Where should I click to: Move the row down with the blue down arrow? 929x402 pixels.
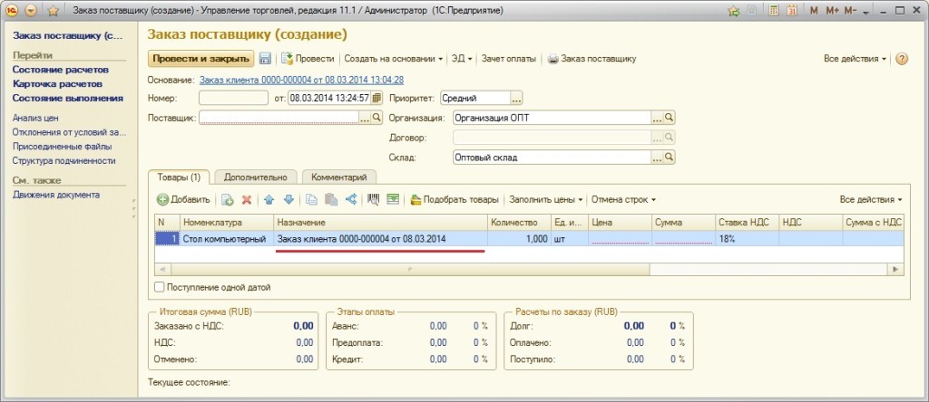[288, 200]
